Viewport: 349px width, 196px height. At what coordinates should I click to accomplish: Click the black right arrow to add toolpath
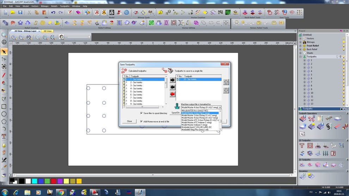[172, 80]
